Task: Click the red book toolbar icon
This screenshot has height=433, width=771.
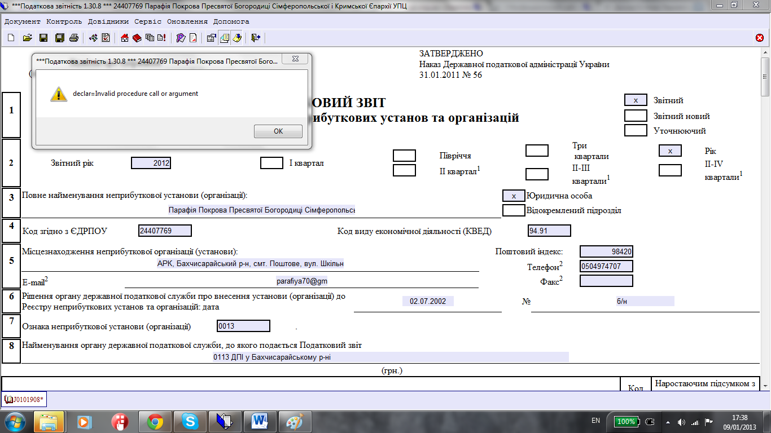Action: pos(137,38)
